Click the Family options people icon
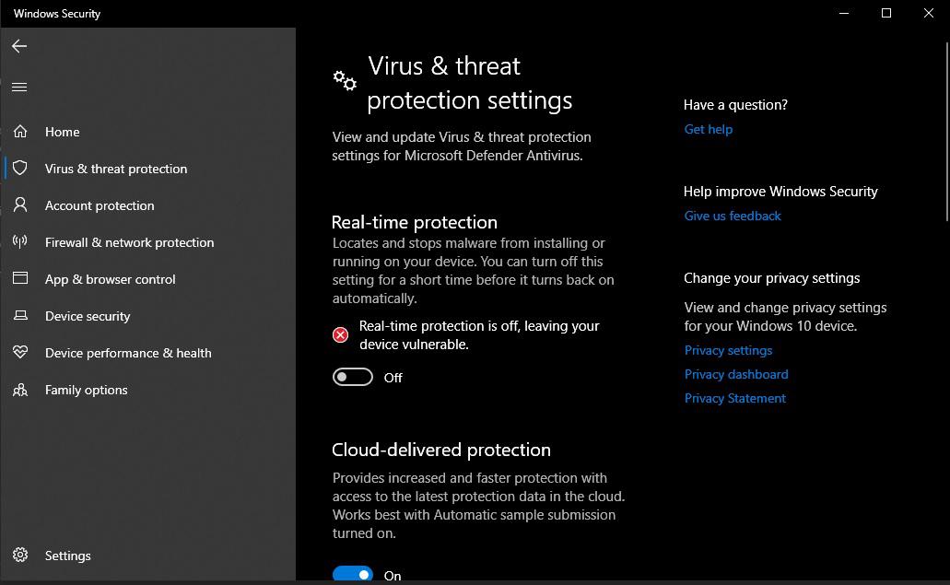950x585 pixels. pyautogui.click(x=20, y=390)
